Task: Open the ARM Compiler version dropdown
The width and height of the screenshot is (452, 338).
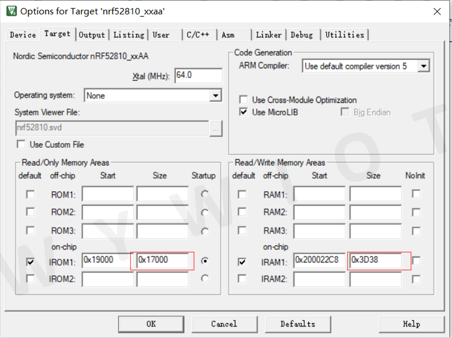Action: pyautogui.click(x=423, y=66)
